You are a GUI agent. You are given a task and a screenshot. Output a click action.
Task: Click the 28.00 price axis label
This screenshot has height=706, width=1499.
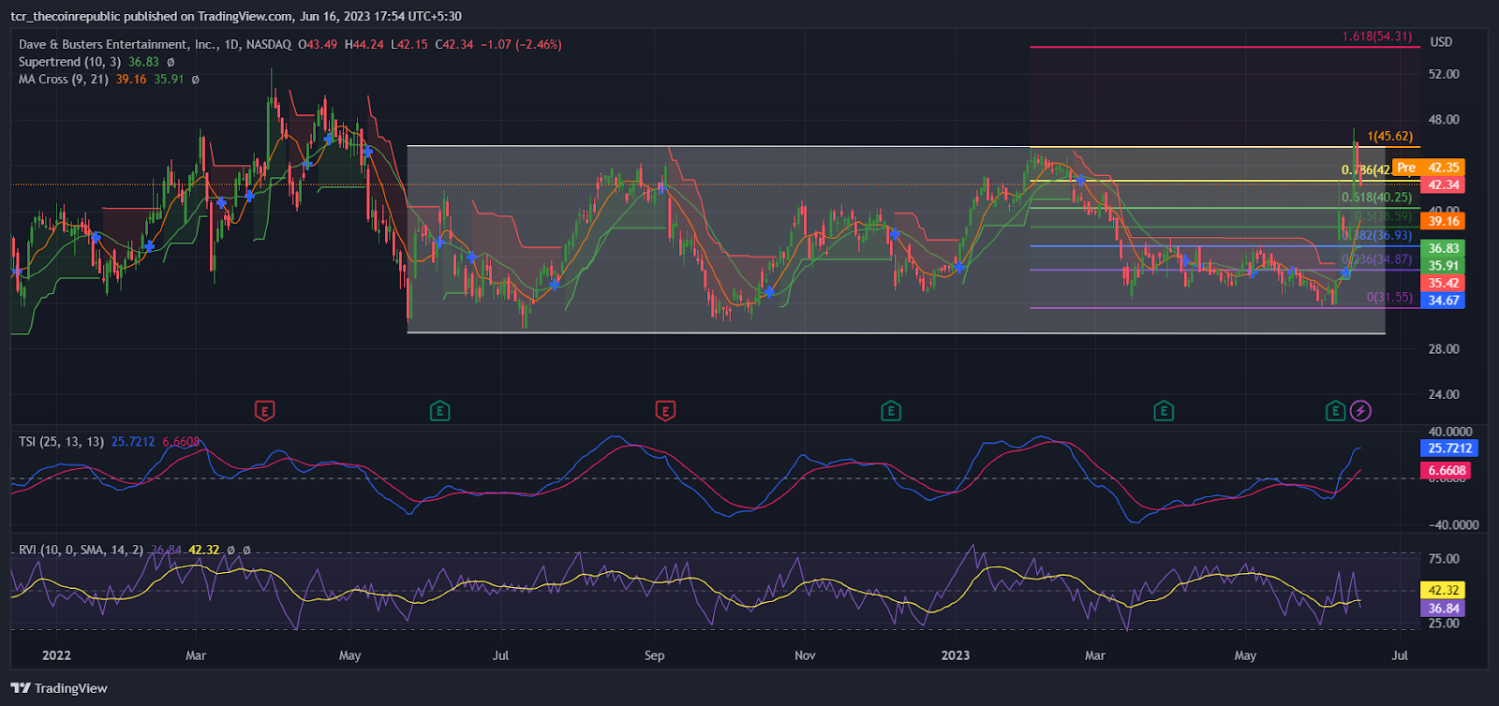pyautogui.click(x=1444, y=349)
